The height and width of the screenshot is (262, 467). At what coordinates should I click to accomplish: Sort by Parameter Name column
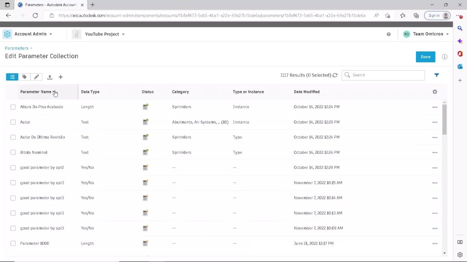[x=36, y=92]
